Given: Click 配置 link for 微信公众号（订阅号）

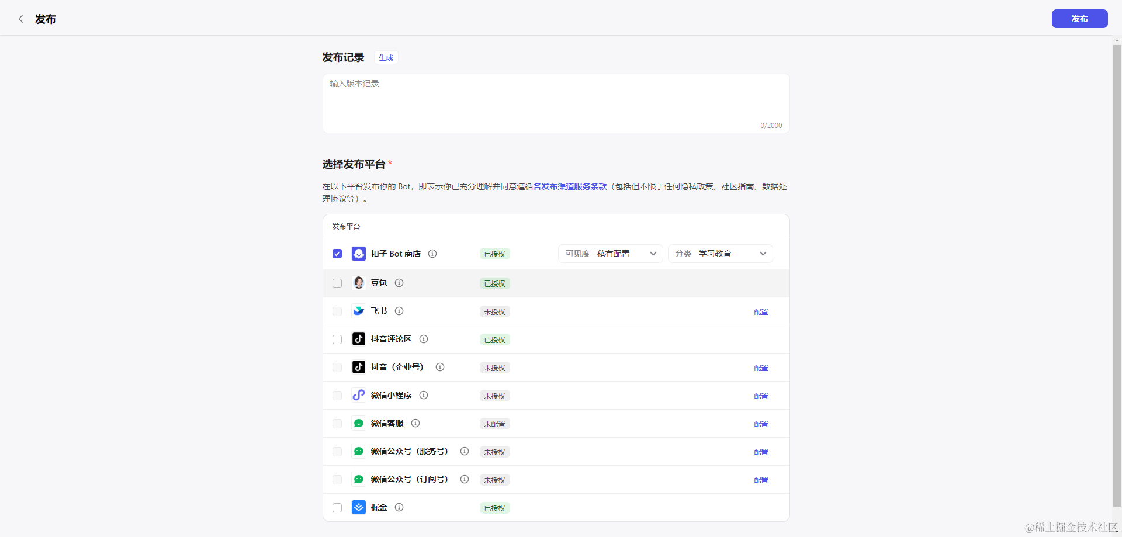Looking at the screenshot, I should (x=761, y=480).
